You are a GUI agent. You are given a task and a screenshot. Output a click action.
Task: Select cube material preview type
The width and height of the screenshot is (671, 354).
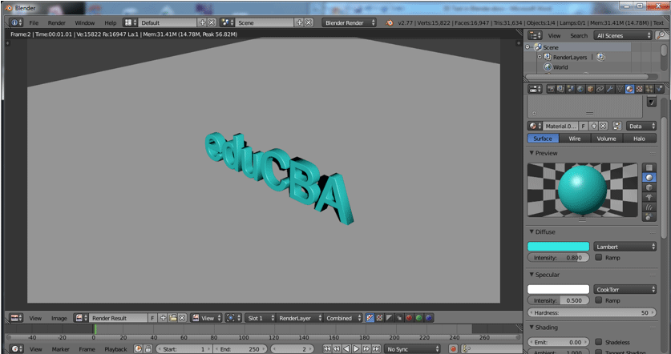point(649,187)
